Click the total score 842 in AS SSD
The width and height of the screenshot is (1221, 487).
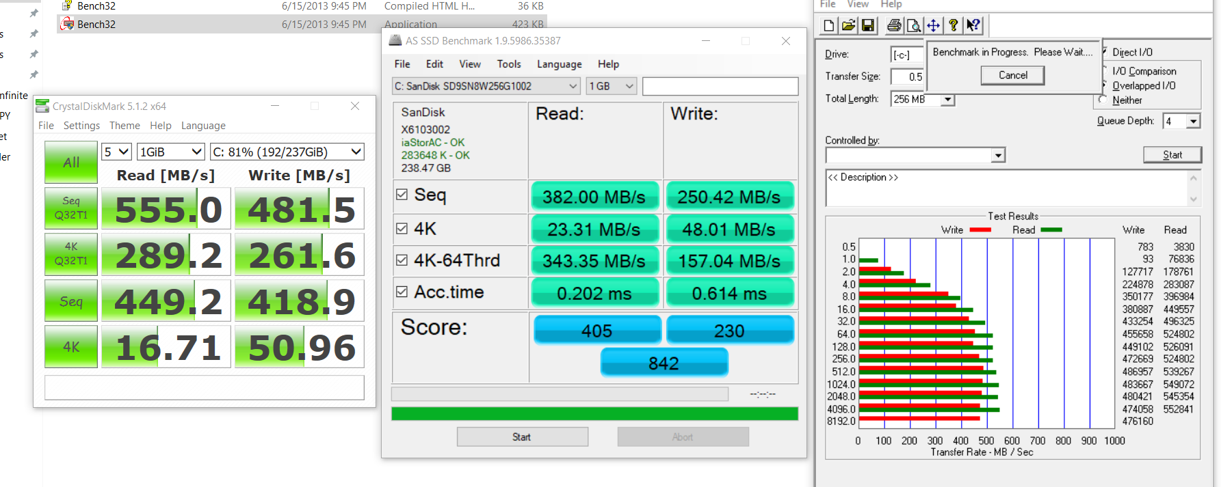[664, 363]
